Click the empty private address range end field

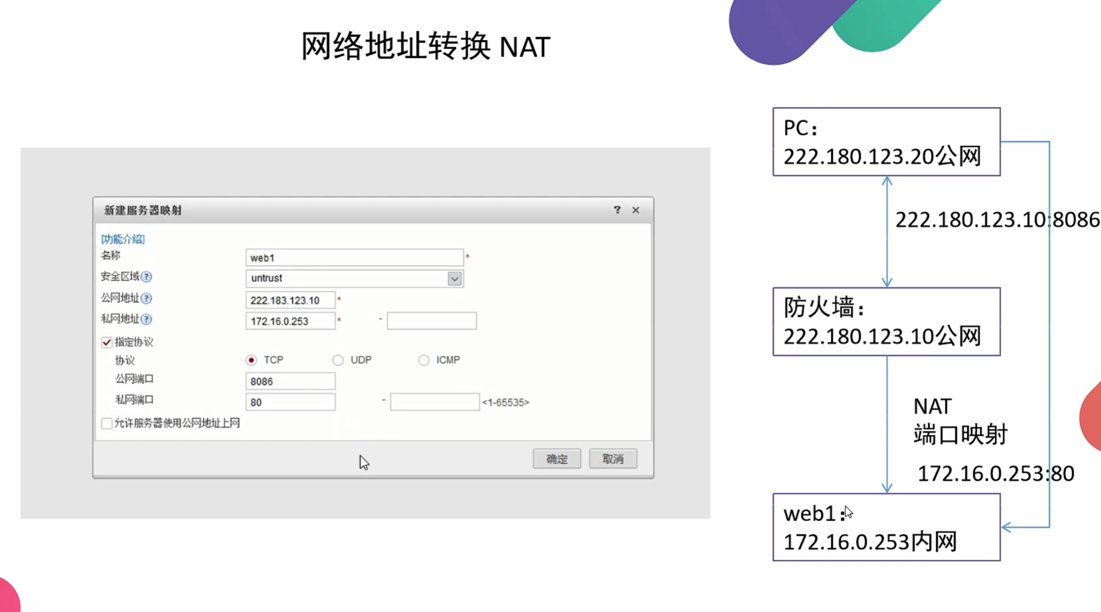pyautogui.click(x=431, y=321)
